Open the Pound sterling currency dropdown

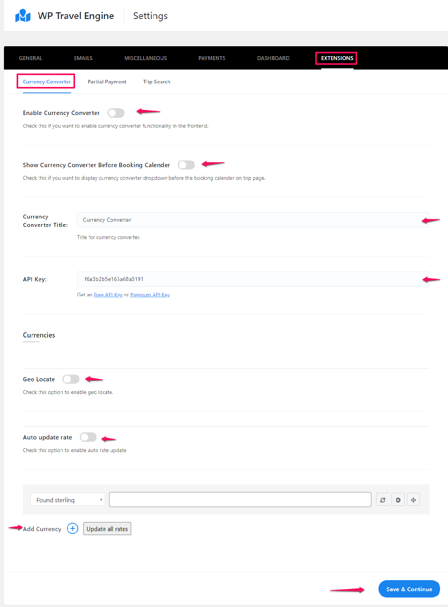click(68, 500)
